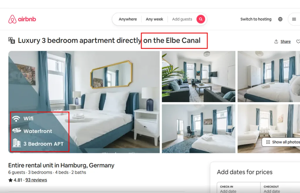Click the translation icon beside the title

(x=11, y=40)
